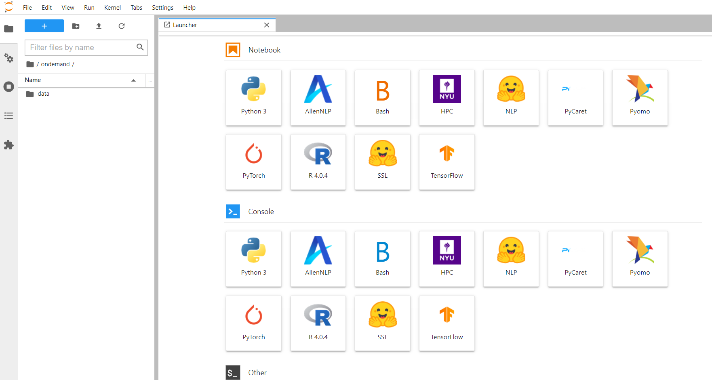The image size is (712, 380).
Task: Open the SSL notebook kernel
Action: 382,162
